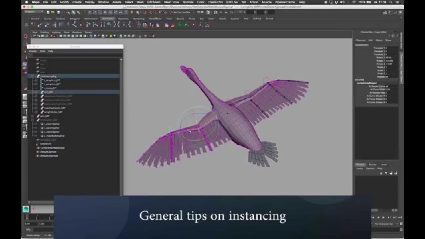Click the Open Scene folder icon

(x=52, y=12)
